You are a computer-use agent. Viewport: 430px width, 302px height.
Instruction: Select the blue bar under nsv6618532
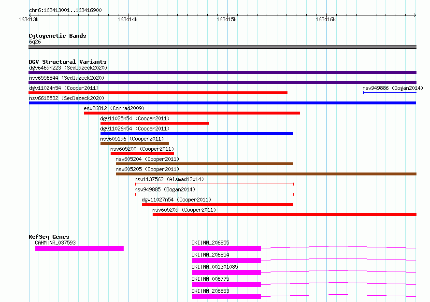click(x=222, y=103)
